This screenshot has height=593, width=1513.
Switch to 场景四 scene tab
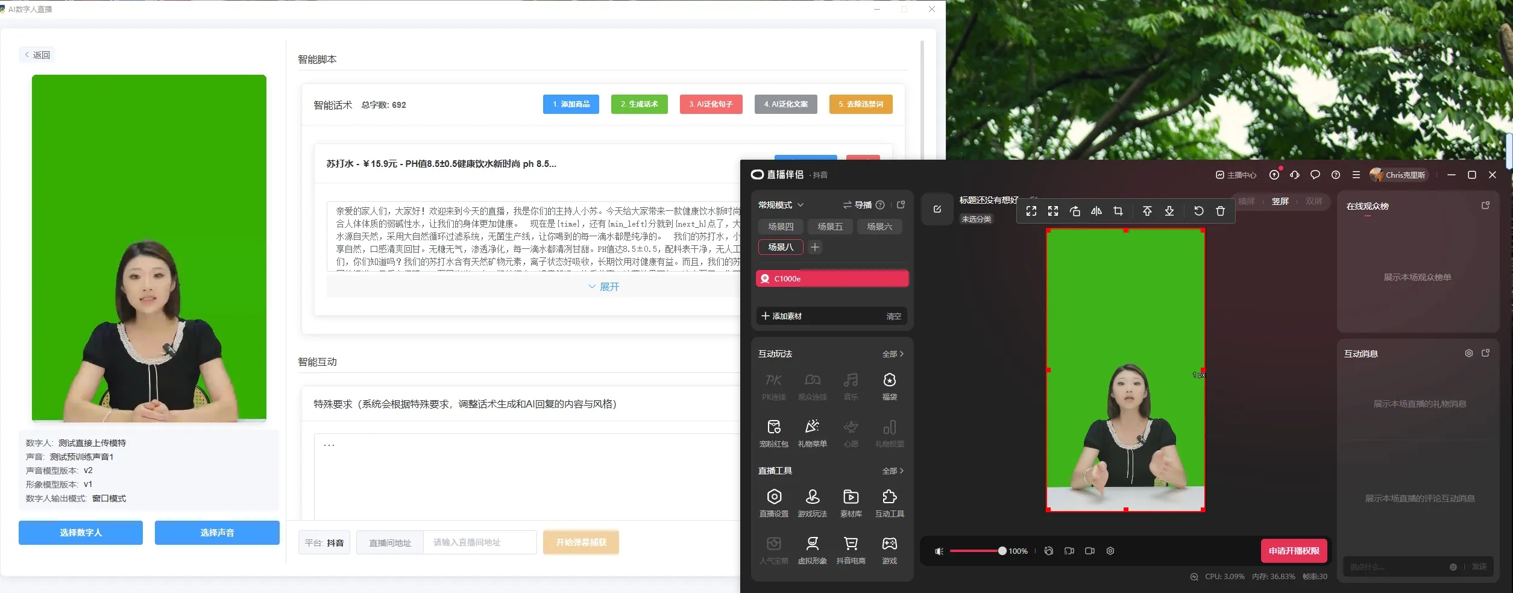[x=781, y=227]
